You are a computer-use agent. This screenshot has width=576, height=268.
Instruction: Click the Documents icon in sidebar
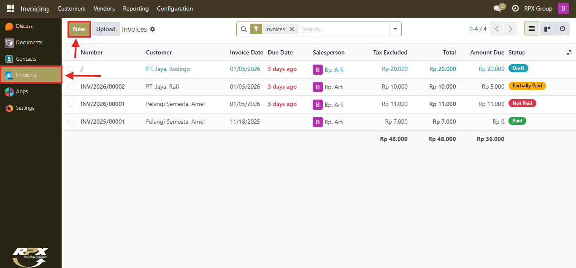(x=9, y=43)
